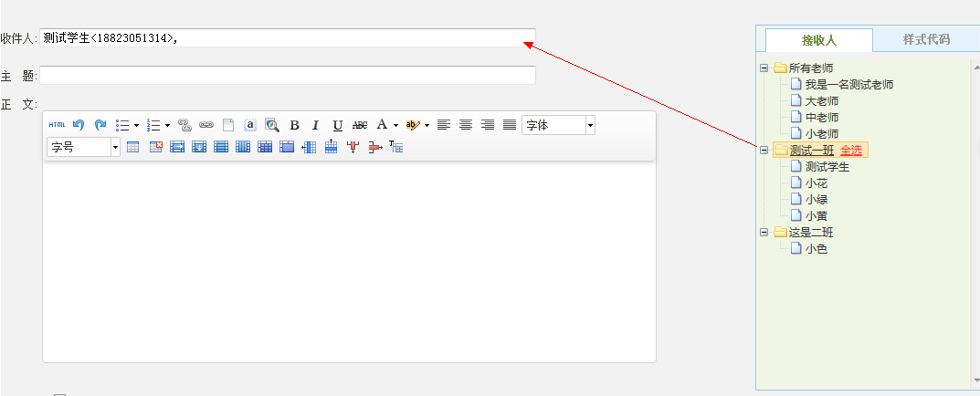
Task: Click the delete table icon
Action: [x=155, y=147]
